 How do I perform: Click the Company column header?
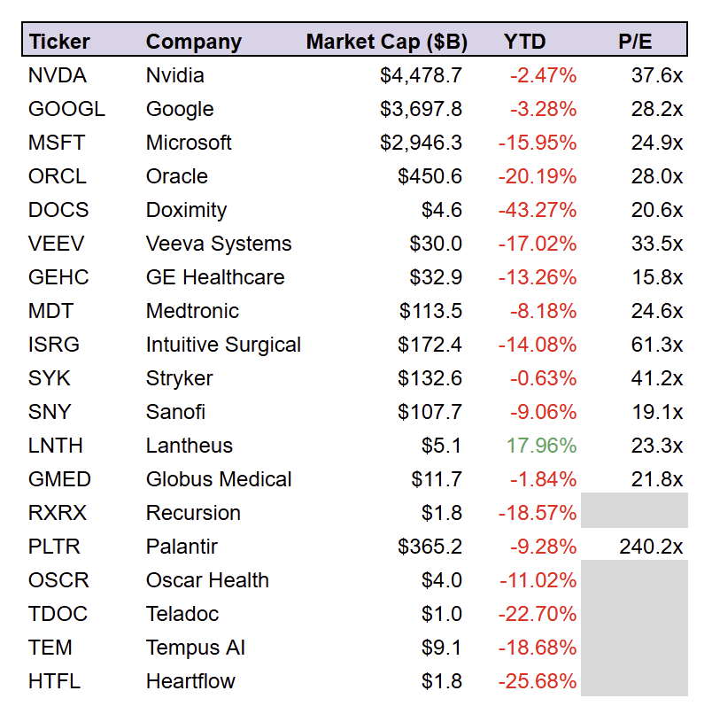193,42
